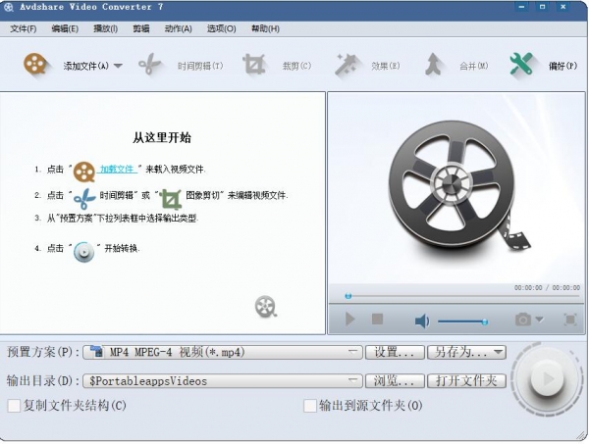The image size is (589, 444).
Task: Click the magic wand Effect icon
Action: (347, 65)
